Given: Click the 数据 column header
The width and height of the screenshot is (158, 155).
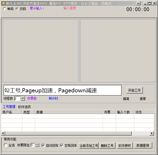Looking at the screenshot, I should click(69, 112).
